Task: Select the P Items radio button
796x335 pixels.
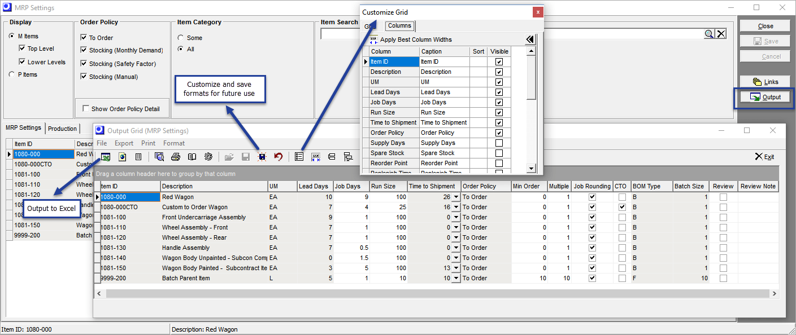Action: [x=11, y=74]
